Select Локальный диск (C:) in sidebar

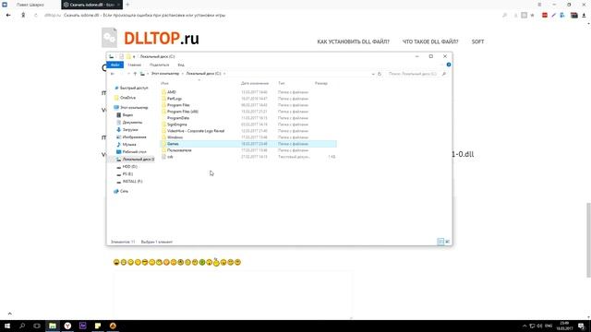(138, 160)
